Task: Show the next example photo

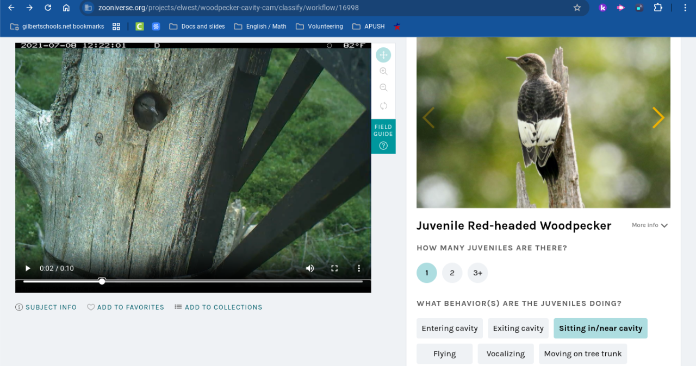Action: [x=658, y=117]
